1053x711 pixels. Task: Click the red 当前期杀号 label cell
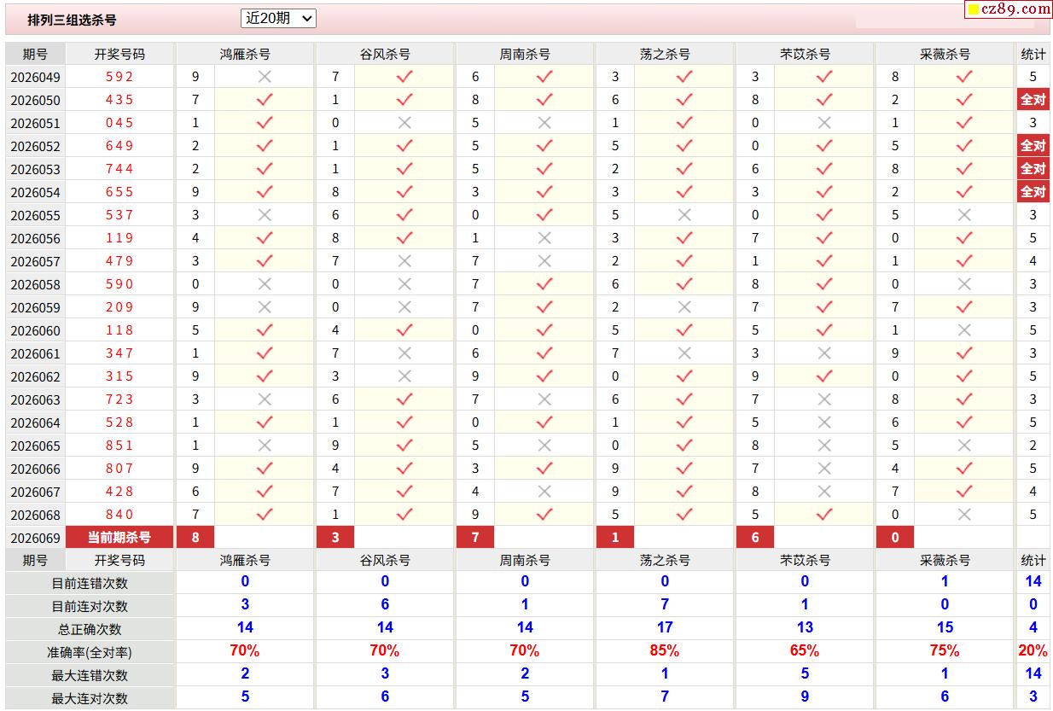119,538
